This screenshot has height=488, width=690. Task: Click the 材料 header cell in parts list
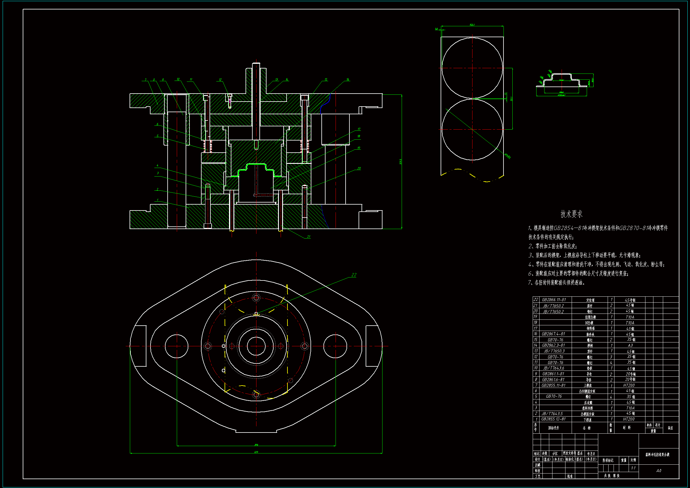[x=627, y=427]
